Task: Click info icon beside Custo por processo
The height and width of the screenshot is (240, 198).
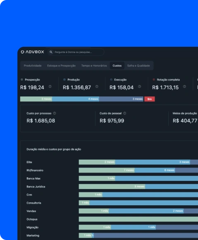Action: click(55, 113)
